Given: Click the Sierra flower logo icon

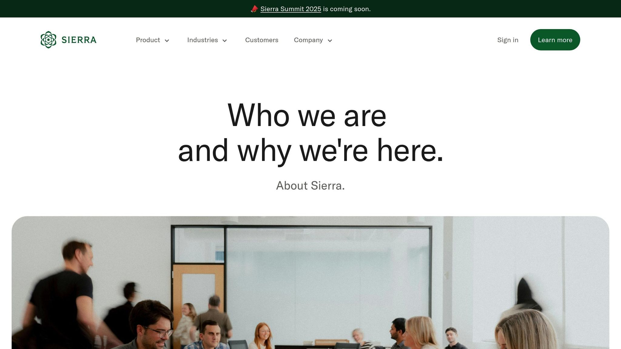Looking at the screenshot, I should click(49, 40).
